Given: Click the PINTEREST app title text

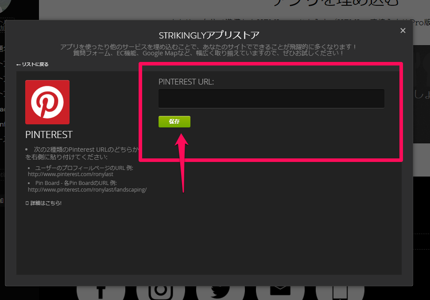Looking at the screenshot, I should coord(49,135).
